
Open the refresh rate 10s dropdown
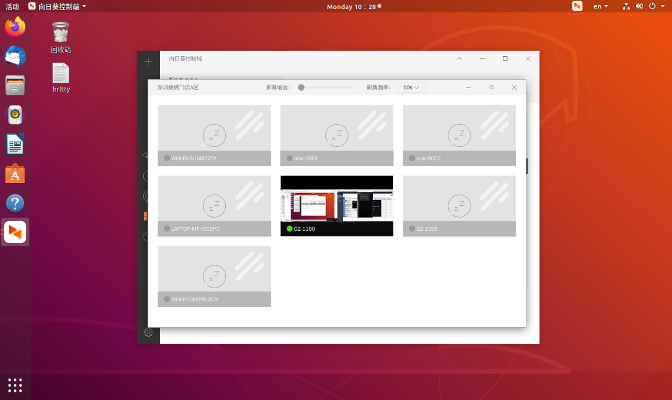click(x=412, y=88)
